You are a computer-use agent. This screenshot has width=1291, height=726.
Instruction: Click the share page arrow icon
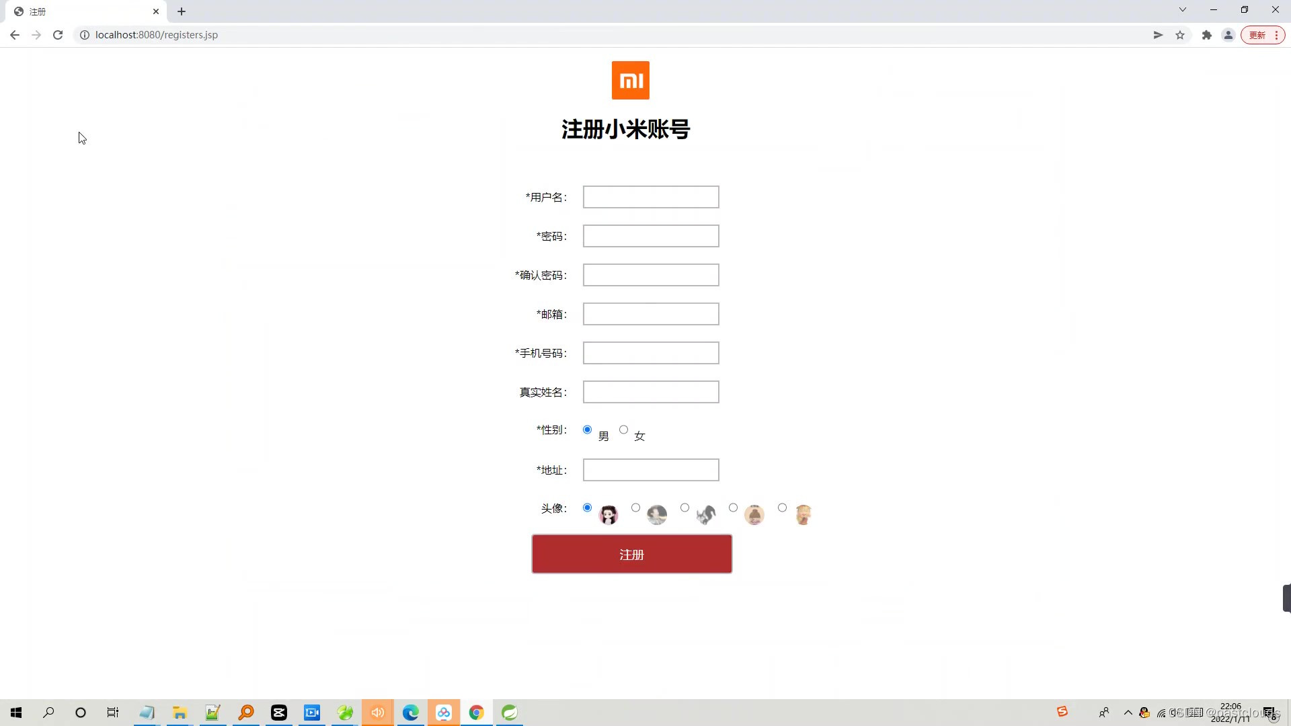click(x=1158, y=35)
